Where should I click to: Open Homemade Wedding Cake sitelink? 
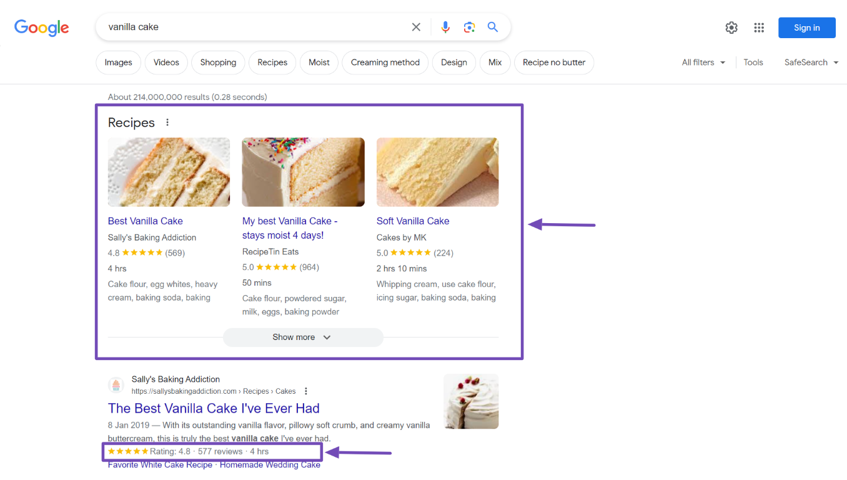click(x=270, y=465)
